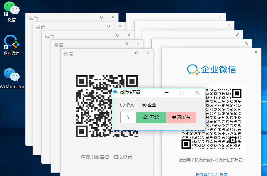Close the second-from-front 企业微信 window
The height and width of the screenshot is (176, 267).
[246, 43]
